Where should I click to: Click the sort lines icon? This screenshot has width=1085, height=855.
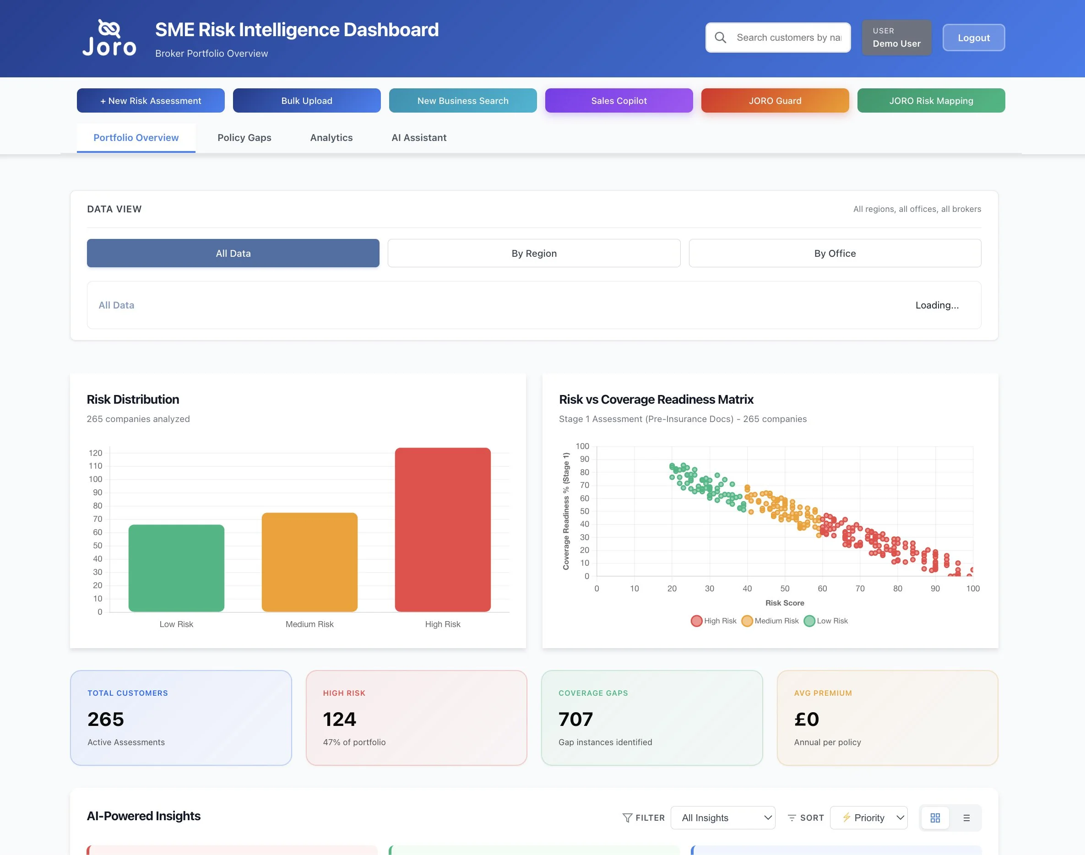coord(792,817)
